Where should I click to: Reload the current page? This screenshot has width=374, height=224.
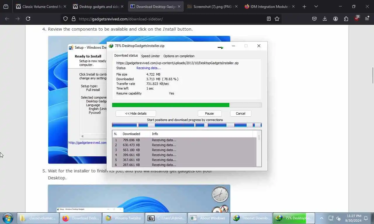(28, 19)
